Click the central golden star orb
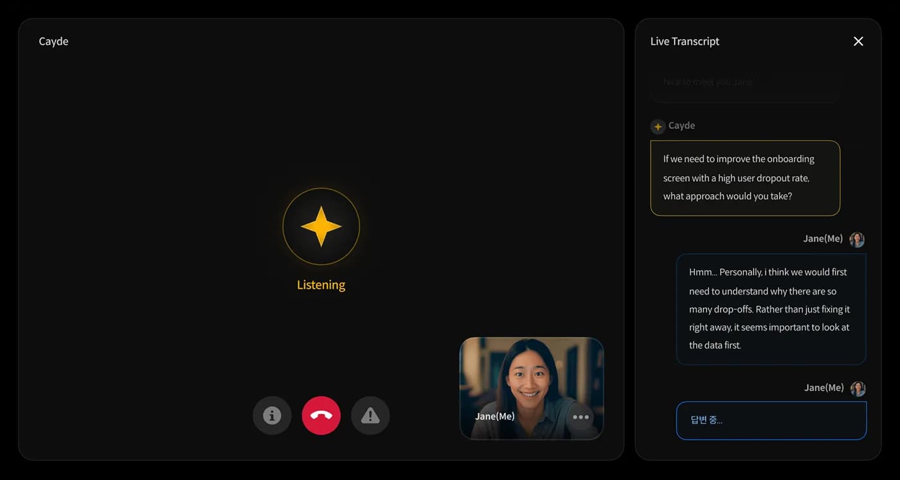The image size is (900, 480). click(x=321, y=226)
